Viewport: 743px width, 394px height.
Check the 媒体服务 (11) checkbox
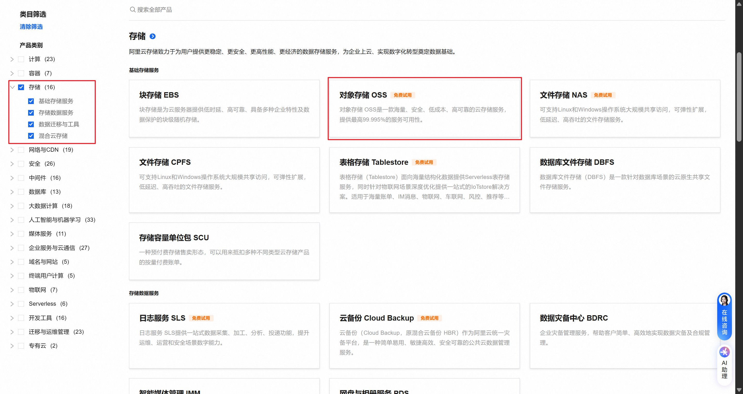pos(21,234)
